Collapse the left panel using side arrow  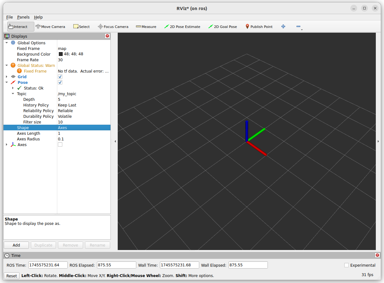click(x=115, y=141)
